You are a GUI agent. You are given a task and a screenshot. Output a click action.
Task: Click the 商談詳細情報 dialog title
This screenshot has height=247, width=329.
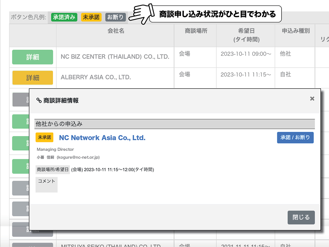click(x=61, y=101)
